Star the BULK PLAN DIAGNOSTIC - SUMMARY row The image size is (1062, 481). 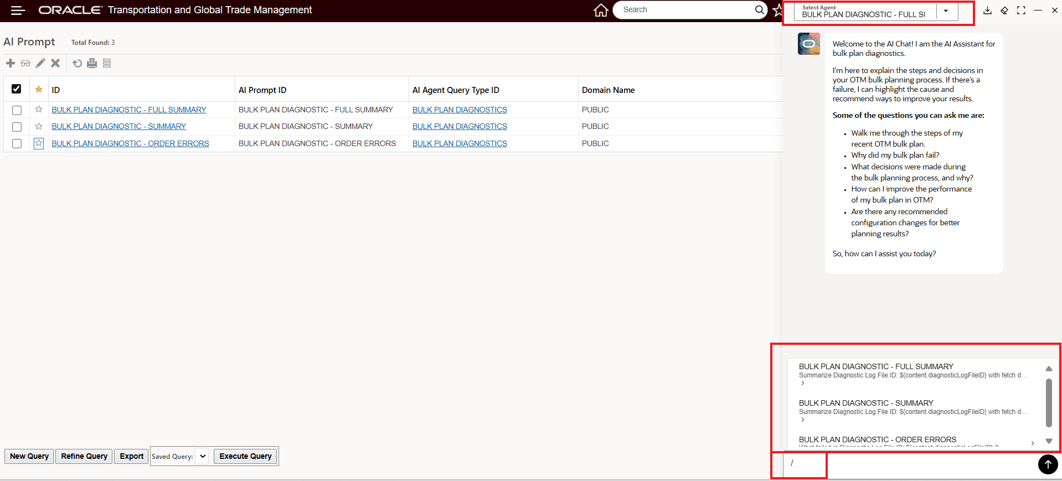pos(39,126)
